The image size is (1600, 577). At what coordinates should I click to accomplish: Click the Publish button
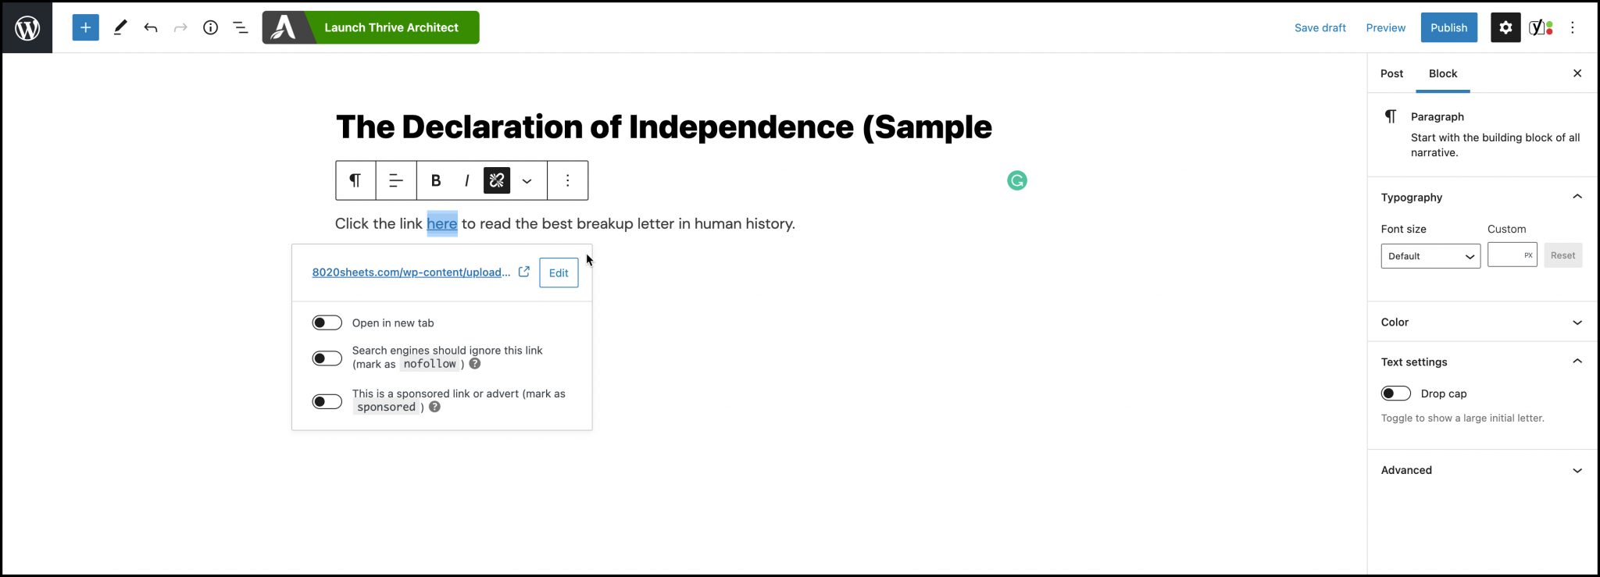pos(1448,28)
